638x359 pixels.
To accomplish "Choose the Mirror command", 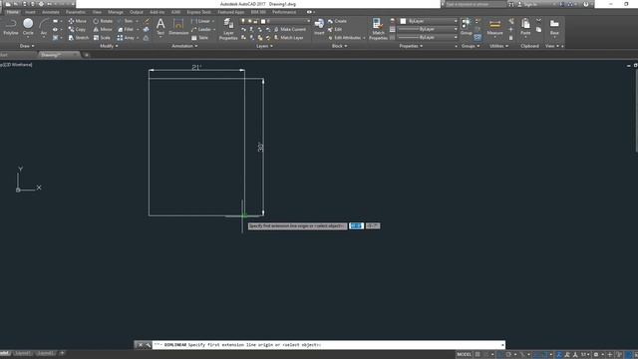I will 103,29.
